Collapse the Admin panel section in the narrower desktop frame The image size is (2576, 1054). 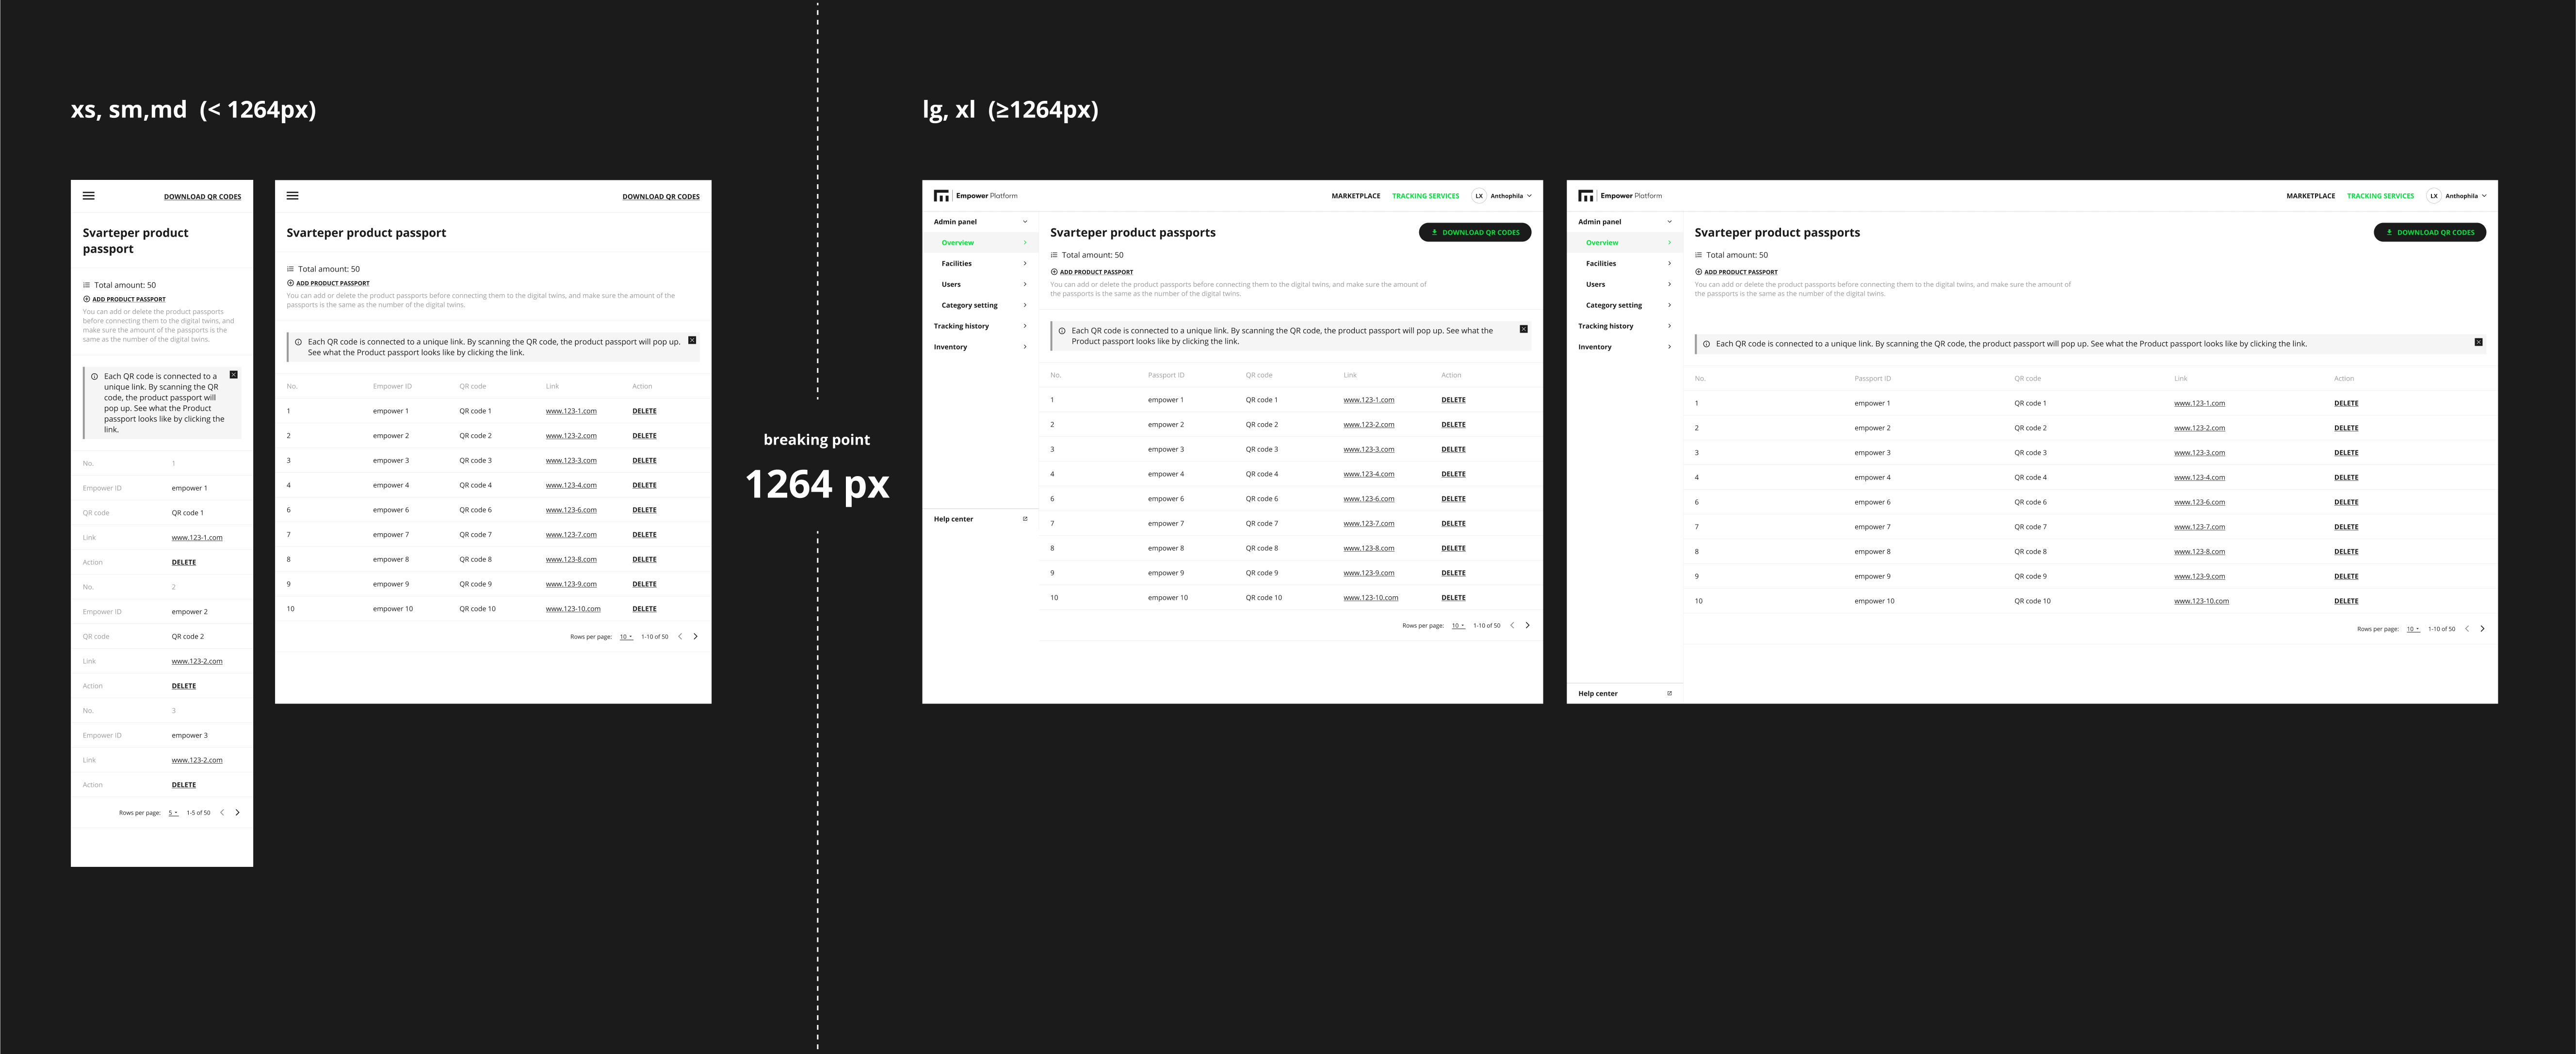coord(1025,222)
